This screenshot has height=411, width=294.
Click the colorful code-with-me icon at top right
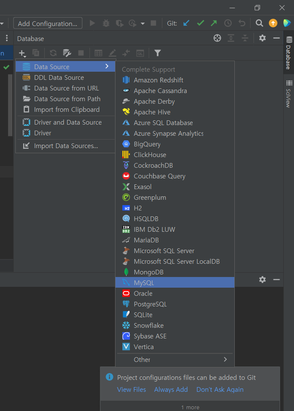[x=287, y=23]
